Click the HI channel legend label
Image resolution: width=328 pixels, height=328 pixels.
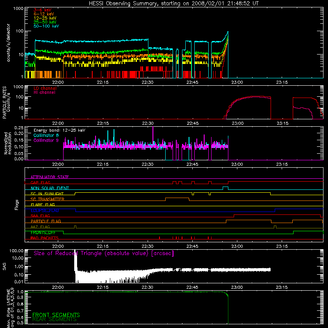45,93
